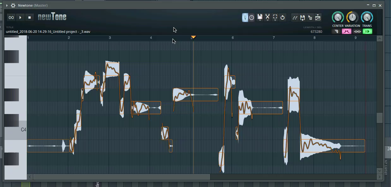Start playback with the play button
Image resolution: width=391 pixels, height=187 pixels.
20,17
